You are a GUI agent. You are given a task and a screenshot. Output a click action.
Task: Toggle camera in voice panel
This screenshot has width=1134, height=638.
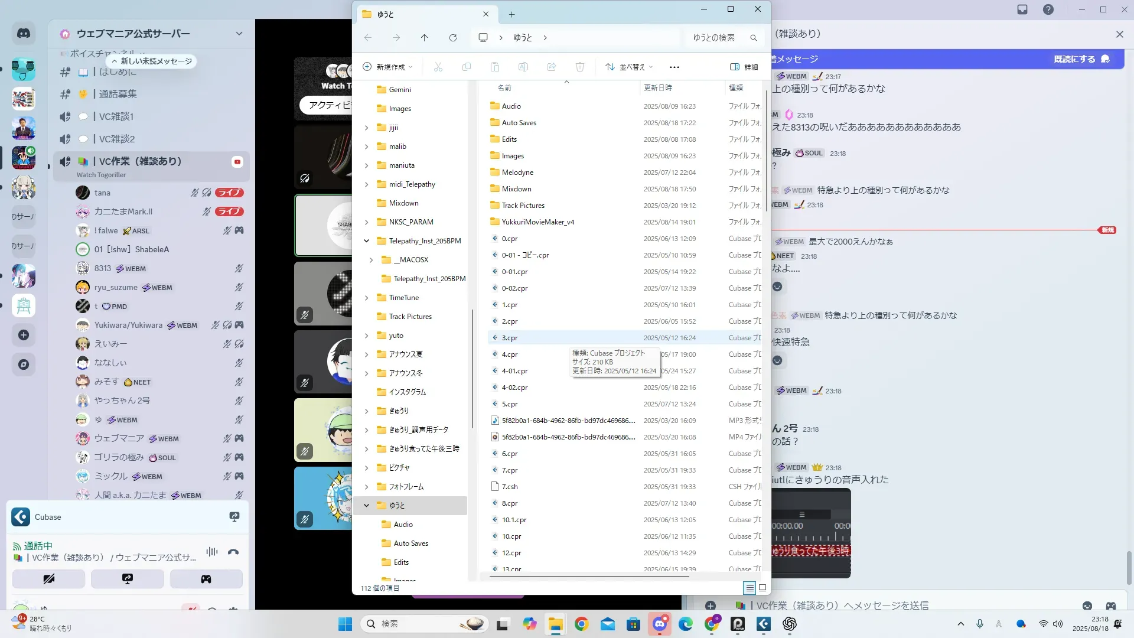[49, 579]
